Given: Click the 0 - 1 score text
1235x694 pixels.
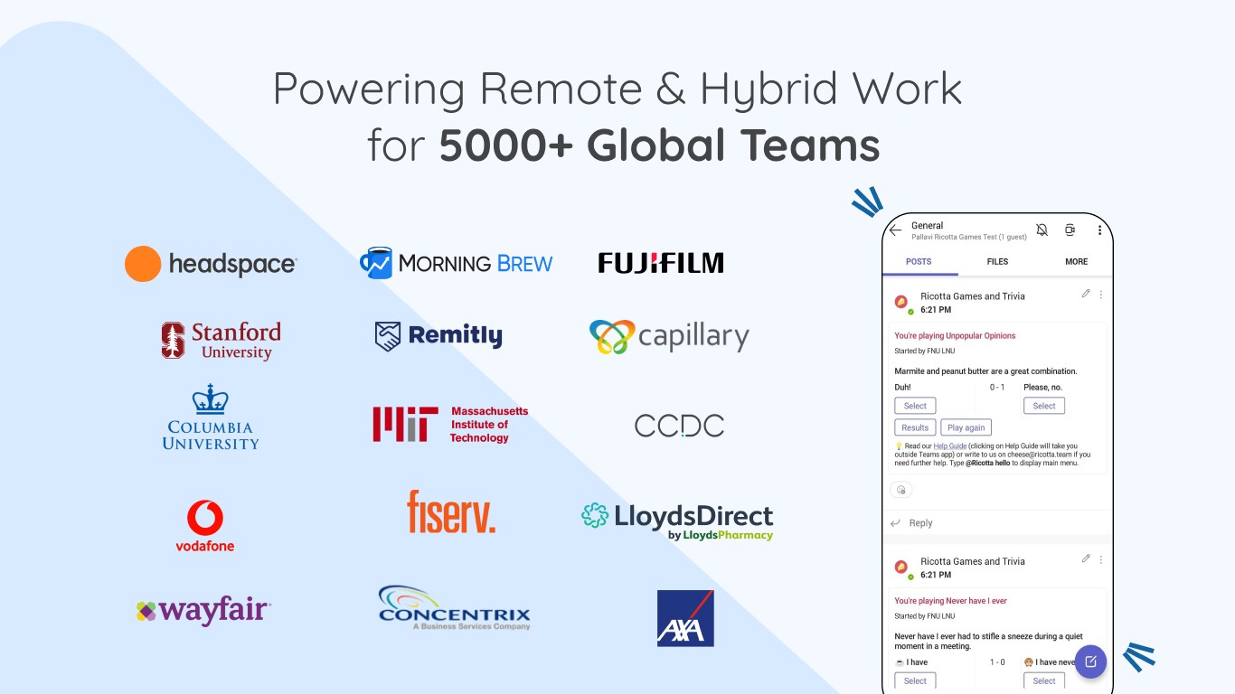Looking at the screenshot, I should 997,387.
